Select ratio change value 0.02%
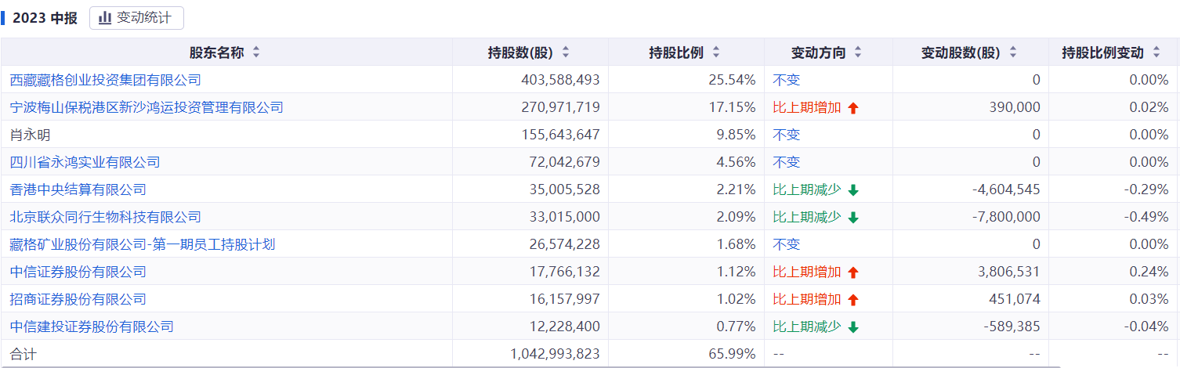The width and height of the screenshot is (1180, 368). (x=1149, y=107)
